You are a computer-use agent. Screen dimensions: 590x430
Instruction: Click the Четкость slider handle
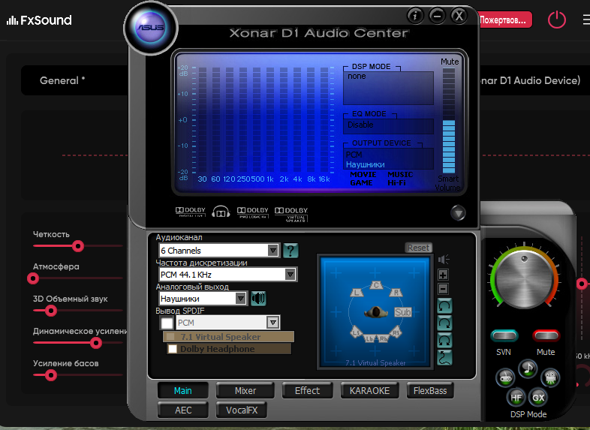point(77,245)
